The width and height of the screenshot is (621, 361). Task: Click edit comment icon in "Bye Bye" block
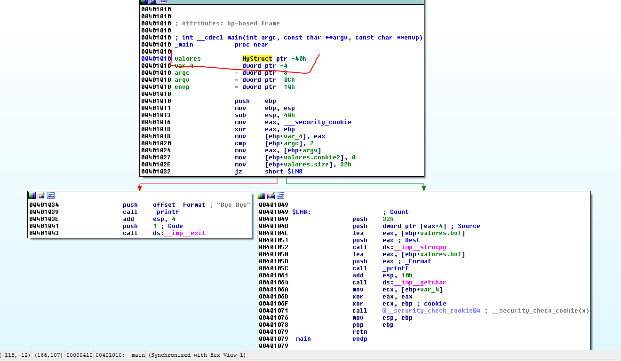click(x=41, y=195)
